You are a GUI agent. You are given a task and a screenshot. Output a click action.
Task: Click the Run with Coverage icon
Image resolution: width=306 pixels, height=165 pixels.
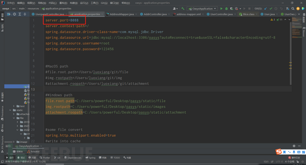[x=231, y=8]
